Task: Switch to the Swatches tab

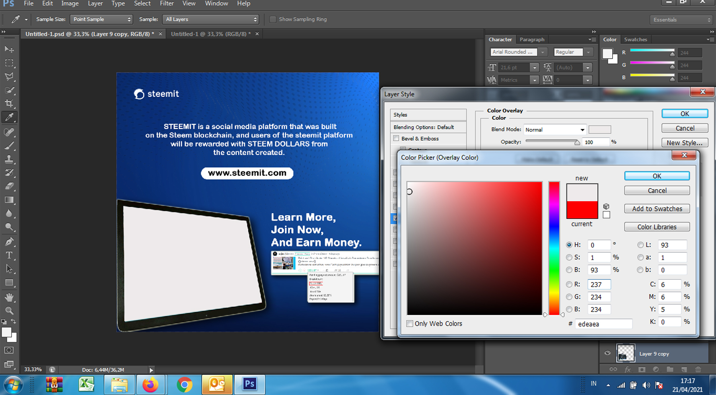Action: [x=635, y=39]
